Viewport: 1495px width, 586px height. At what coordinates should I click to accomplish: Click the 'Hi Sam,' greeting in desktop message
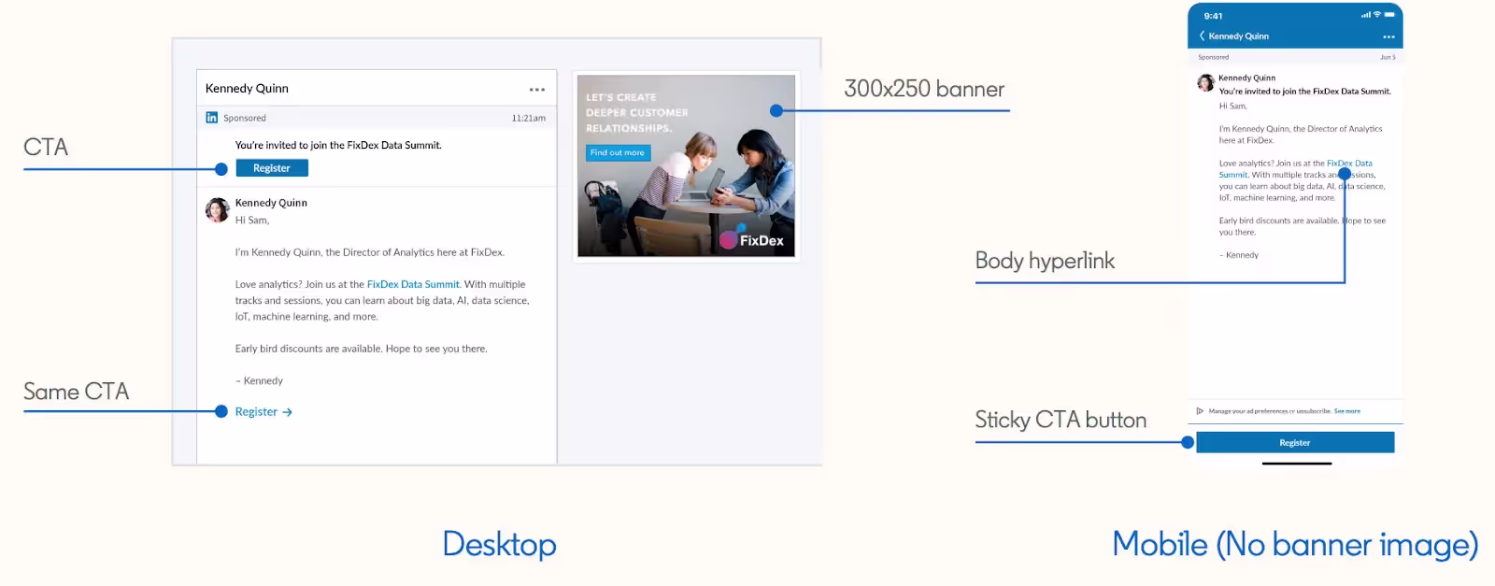252,221
